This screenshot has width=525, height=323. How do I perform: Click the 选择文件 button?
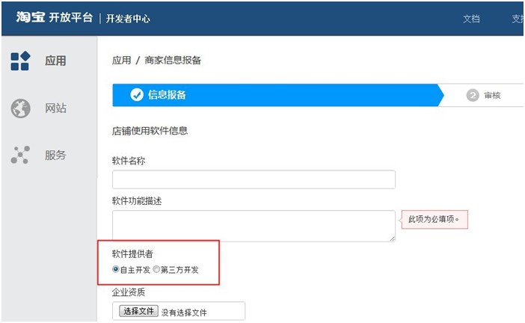[138, 311]
